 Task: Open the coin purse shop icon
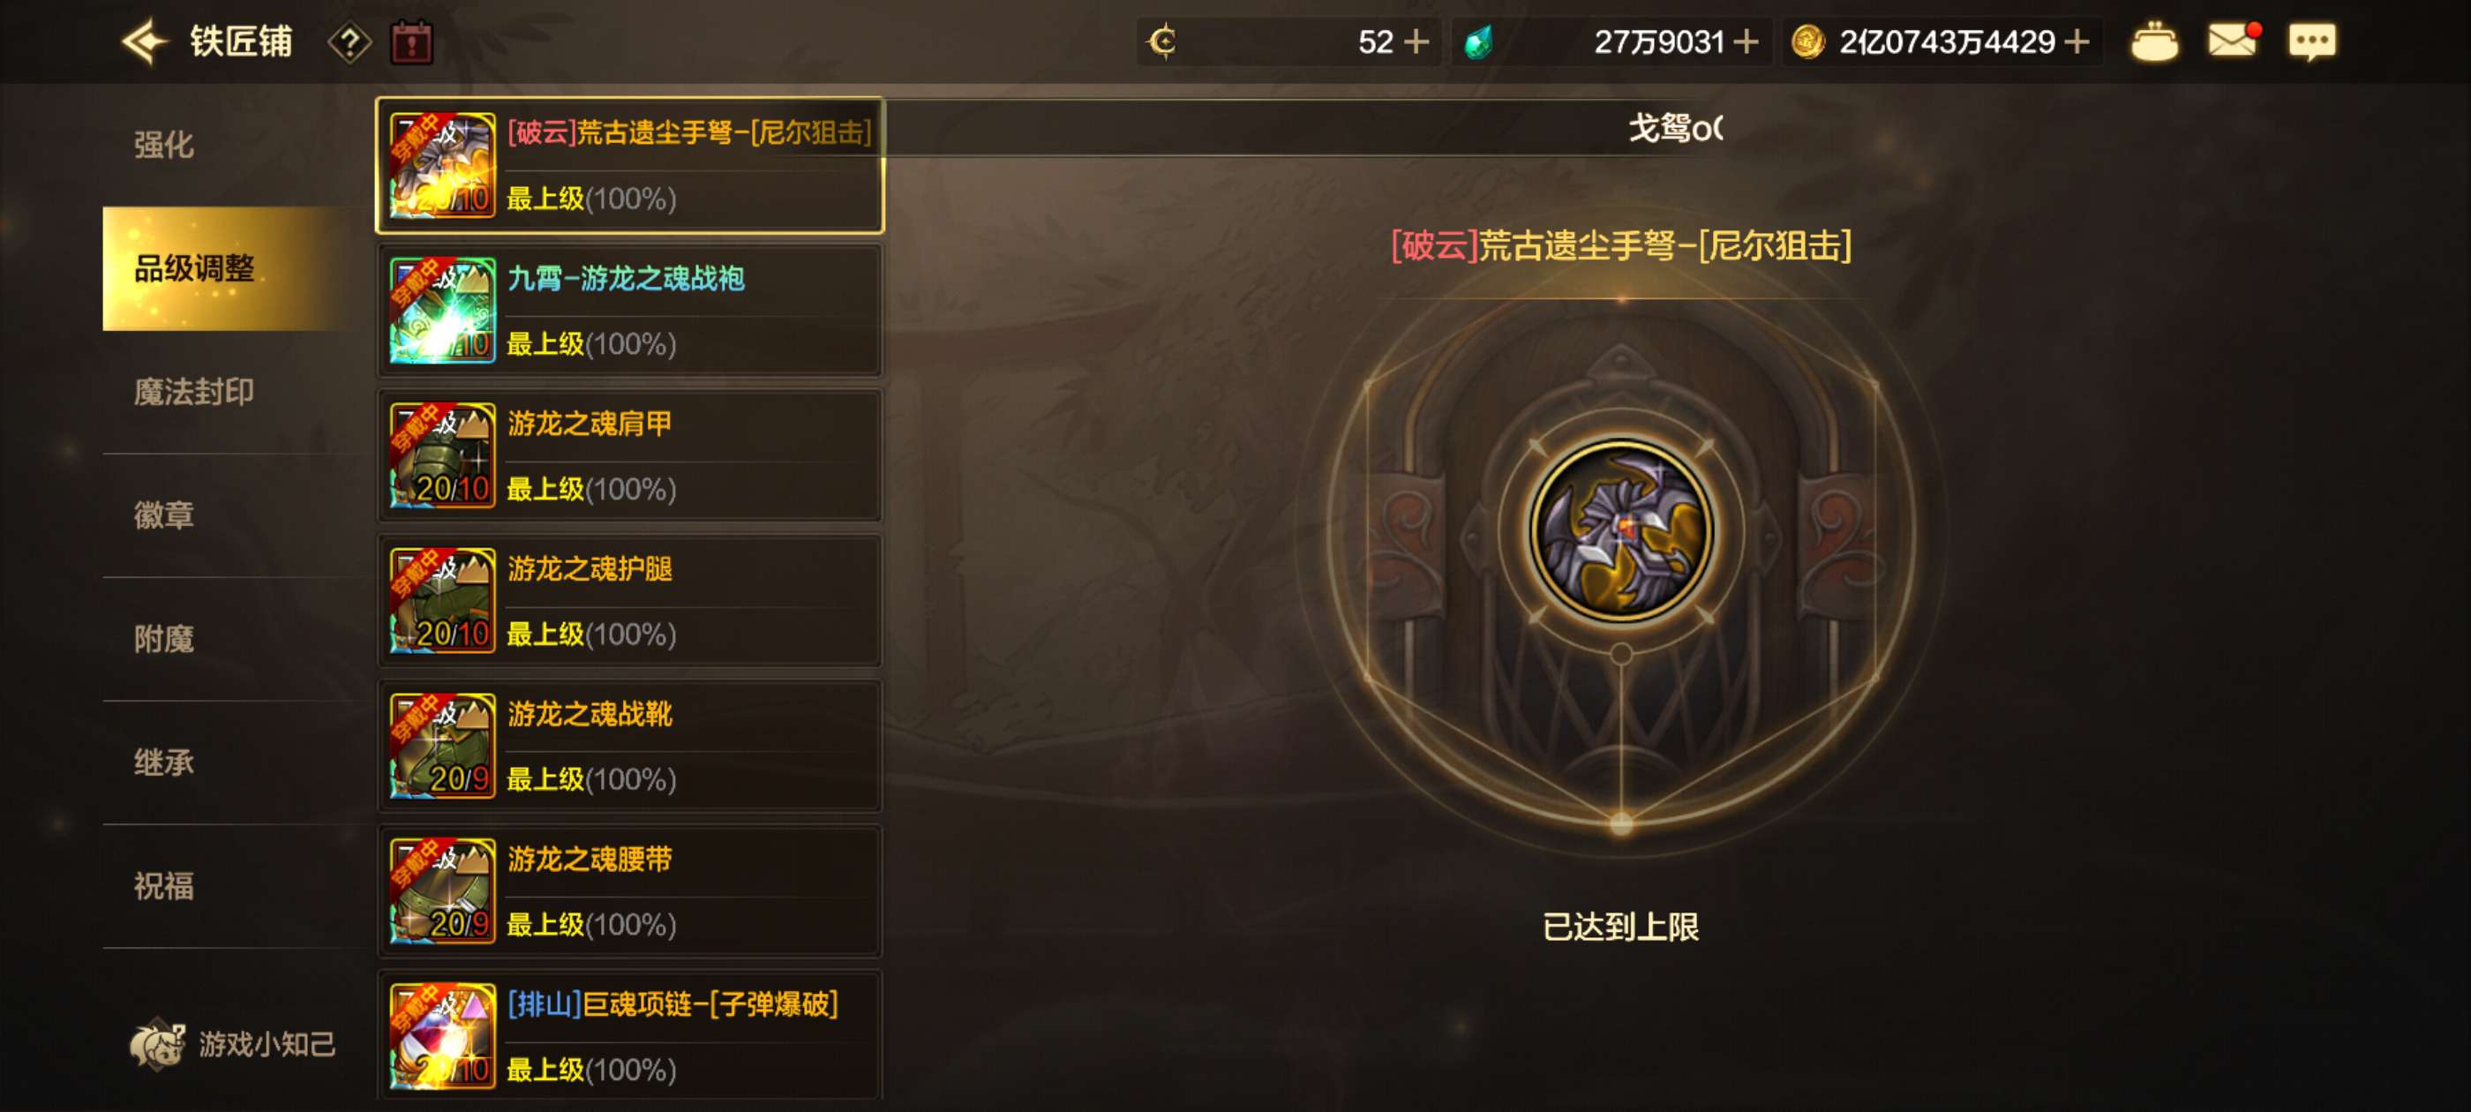point(2154,42)
